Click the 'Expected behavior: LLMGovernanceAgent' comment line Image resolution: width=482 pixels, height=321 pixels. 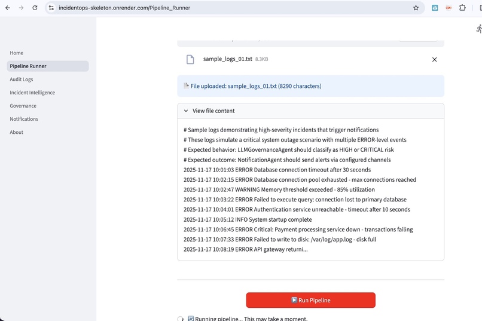pos(289,150)
